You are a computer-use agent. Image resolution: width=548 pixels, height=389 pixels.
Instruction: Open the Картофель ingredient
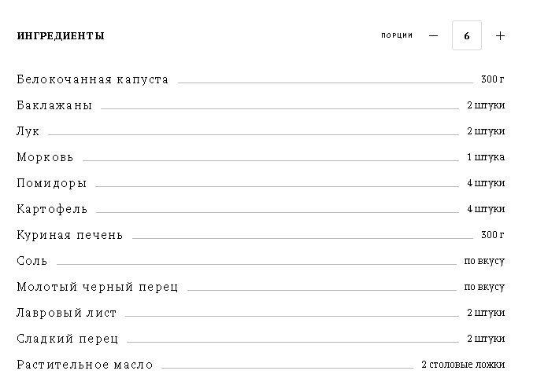point(52,209)
